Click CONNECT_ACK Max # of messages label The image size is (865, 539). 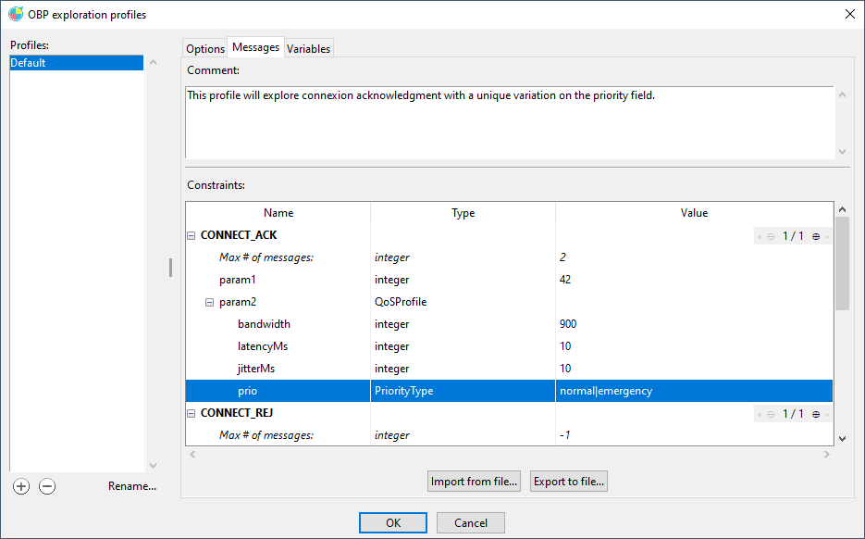(x=266, y=257)
